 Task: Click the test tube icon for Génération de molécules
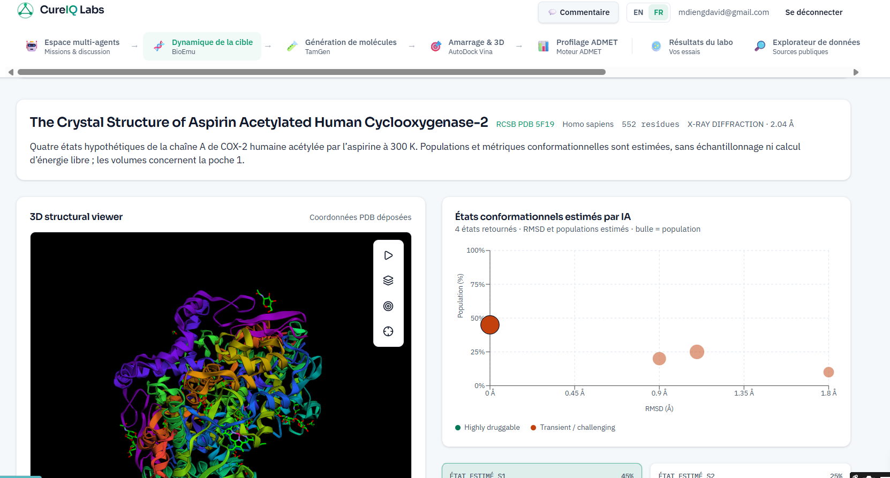tap(292, 47)
